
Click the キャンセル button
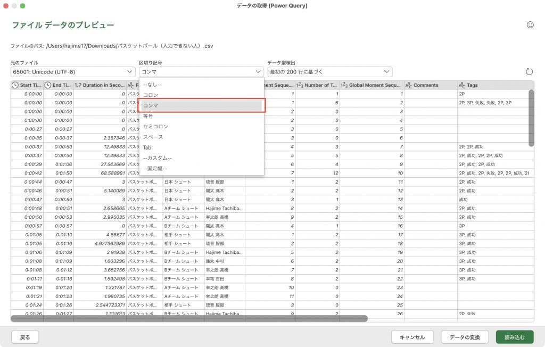[412, 337]
